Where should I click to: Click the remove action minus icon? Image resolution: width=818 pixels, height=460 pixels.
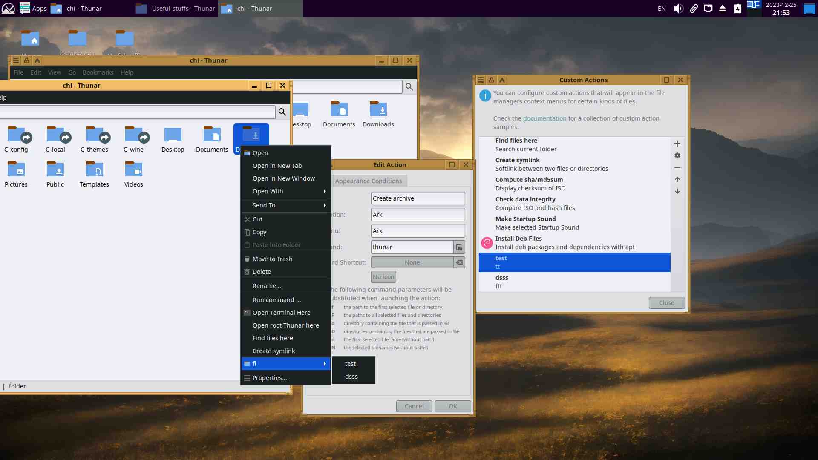pos(677,167)
